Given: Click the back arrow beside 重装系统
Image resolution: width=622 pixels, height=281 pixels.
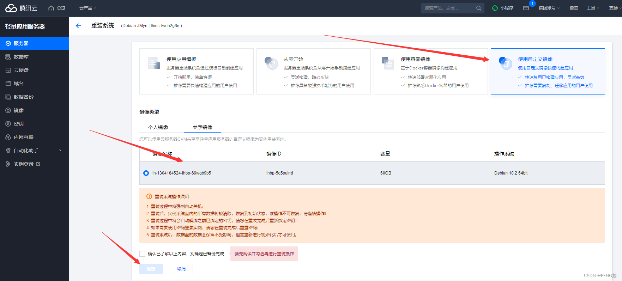Looking at the screenshot, I should pos(78,26).
